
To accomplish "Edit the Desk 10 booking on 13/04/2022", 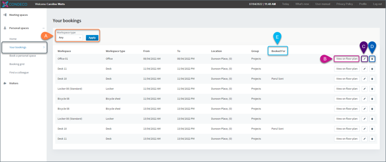I will 365,129.
